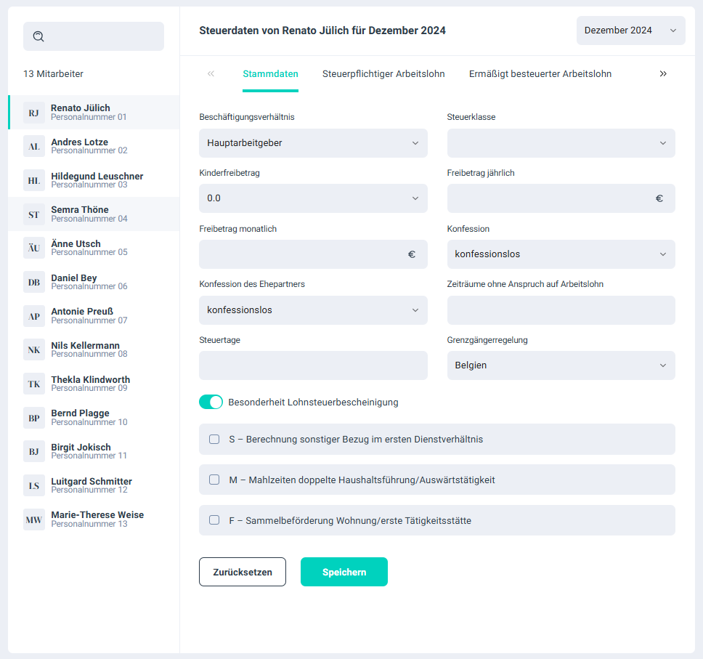Open the Dezember 2024 month dropdown
The image size is (703, 659).
coord(630,31)
